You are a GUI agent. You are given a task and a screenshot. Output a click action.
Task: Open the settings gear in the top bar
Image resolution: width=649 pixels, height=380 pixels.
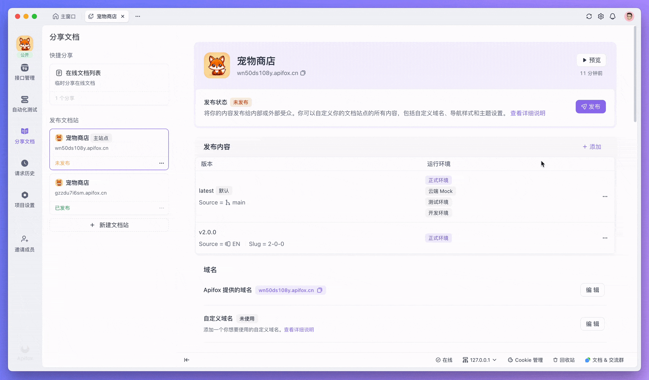click(x=601, y=16)
